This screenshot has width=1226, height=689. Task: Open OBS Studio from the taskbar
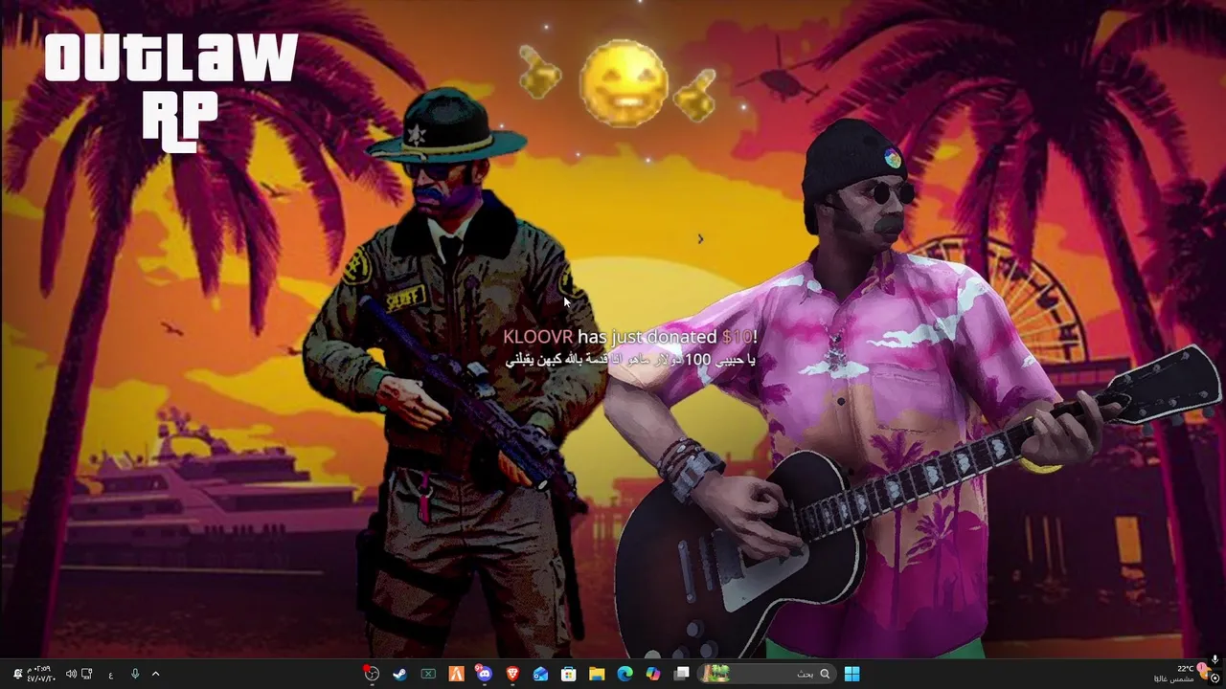click(x=372, y=674)
